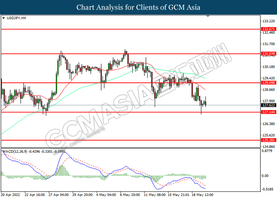The height and width of the screenshot is (198, 277).
Task: Click the 0.00 MACD zero scale value
Action: 265,176
